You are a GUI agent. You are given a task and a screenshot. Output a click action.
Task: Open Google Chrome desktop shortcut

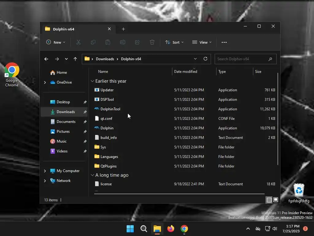(12, 75)
